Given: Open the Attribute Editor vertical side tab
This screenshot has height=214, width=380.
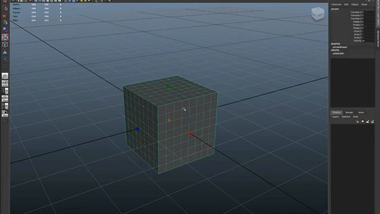Looking at the screenshot, I should tap(378, 39).
